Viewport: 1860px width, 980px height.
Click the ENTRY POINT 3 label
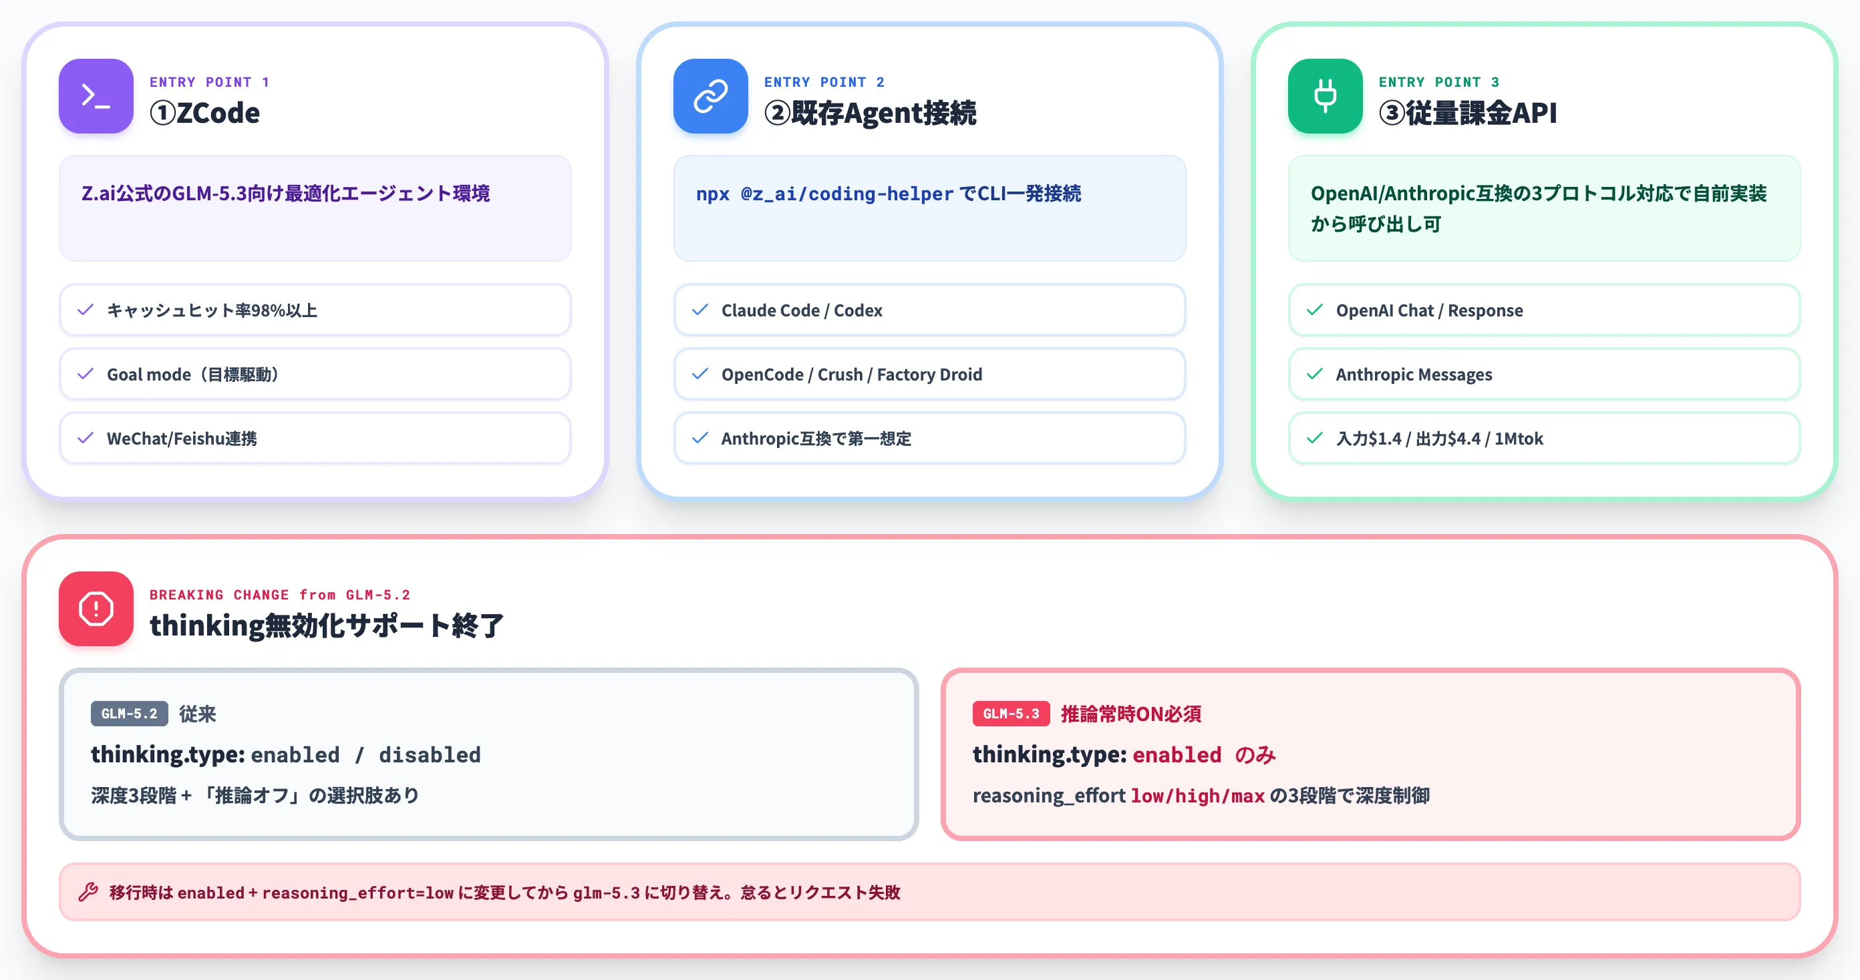[1439, 82]
